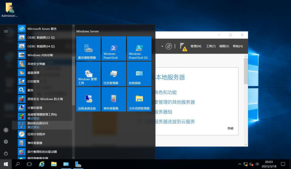
Task: Click the Windows Server tile group header
Action: pos(88,31)
